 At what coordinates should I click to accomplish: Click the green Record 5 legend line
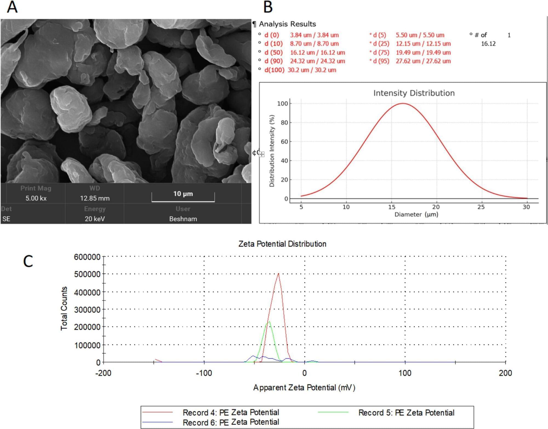coord(333,412)
